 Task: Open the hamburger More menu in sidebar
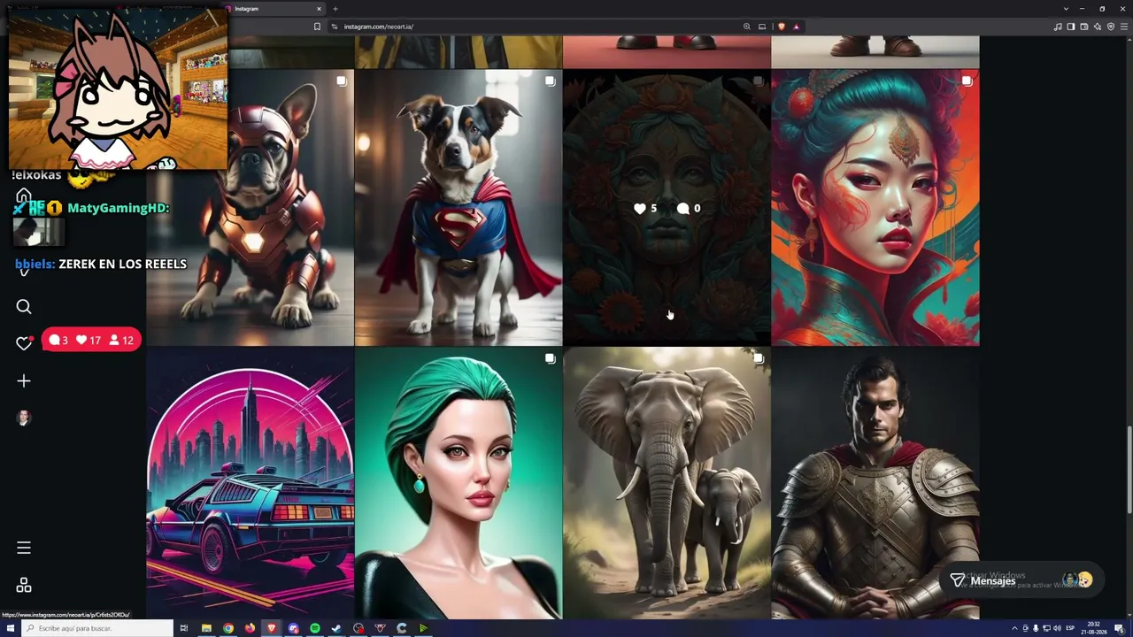pyautogui.click(x=24, y=548)
